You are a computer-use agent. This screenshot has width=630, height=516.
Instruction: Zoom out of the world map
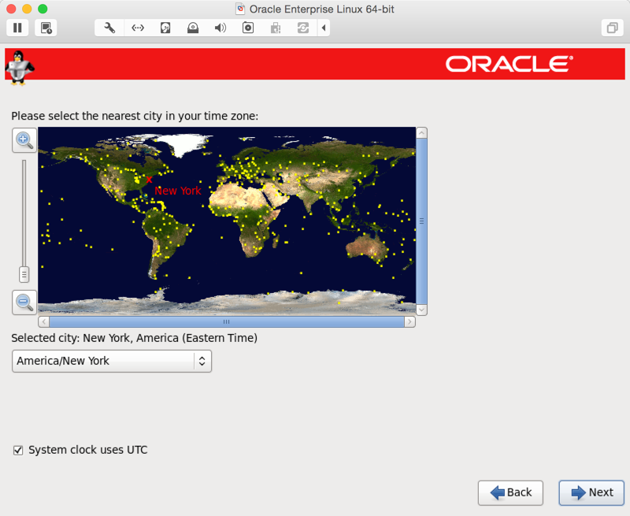point(24,303)
